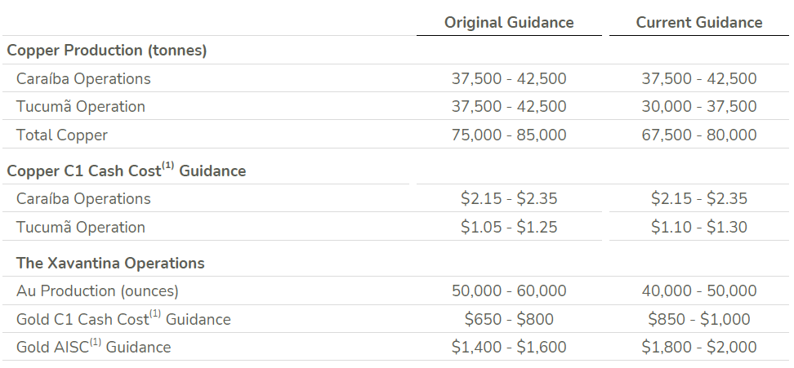Click the Caraíba Operations copper production row label
The image size is (794, 368).
tap(83, 79)
